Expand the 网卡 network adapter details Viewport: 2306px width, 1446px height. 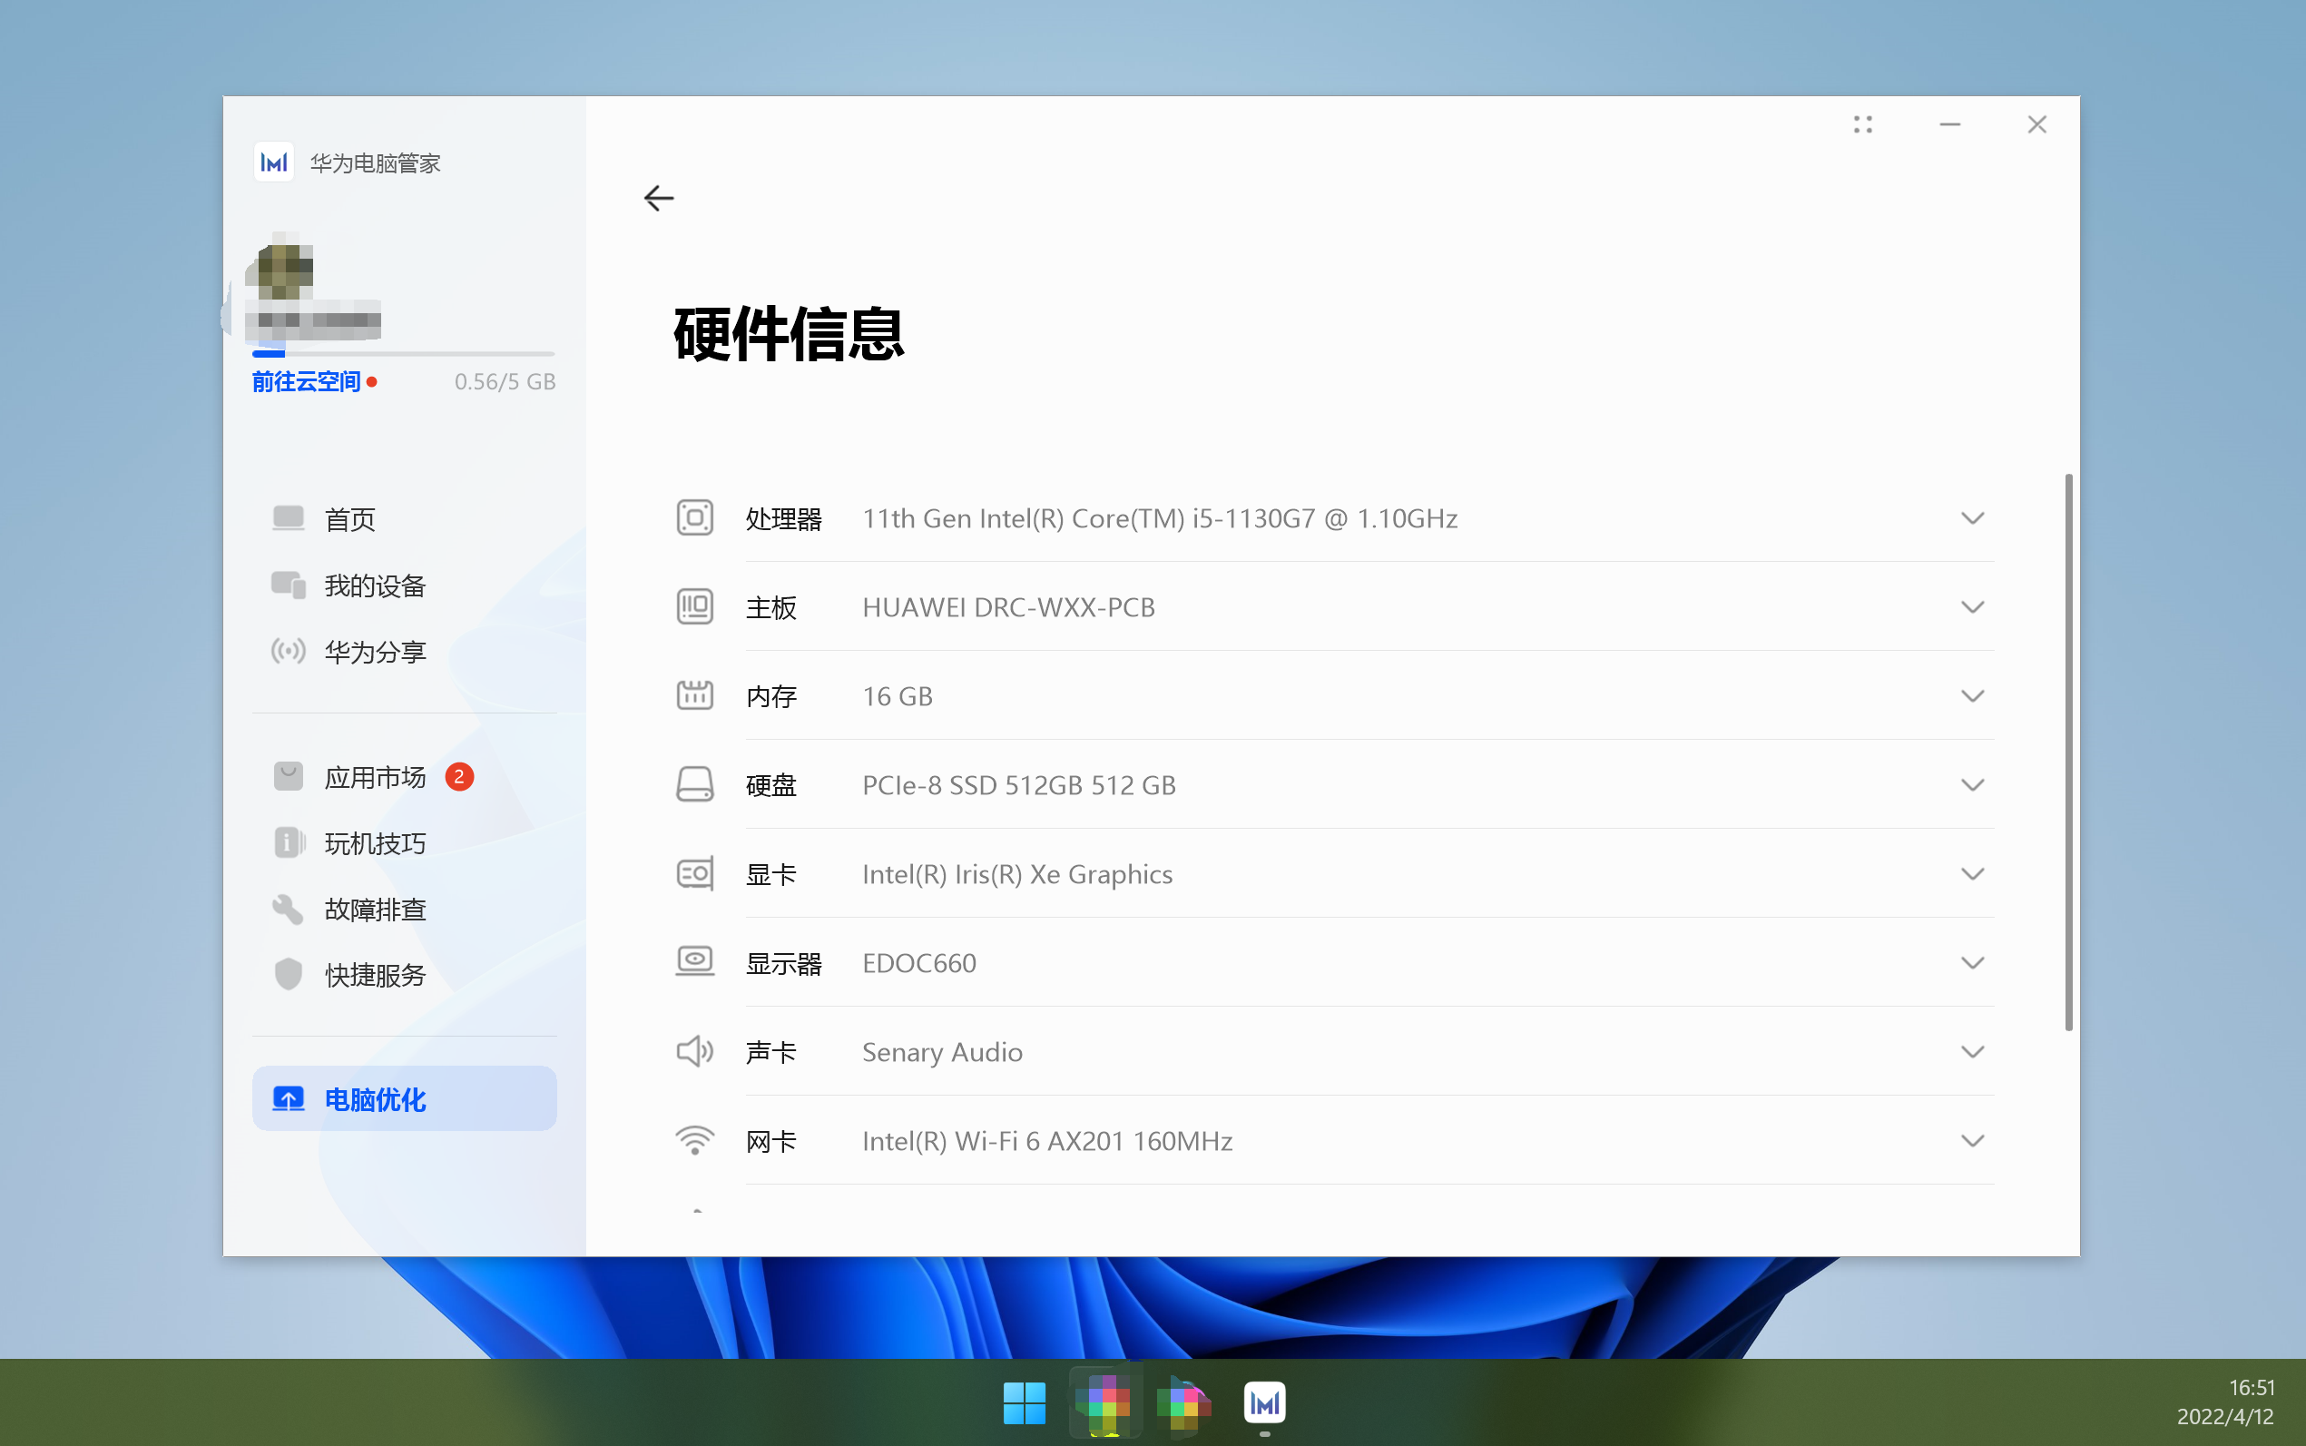pos(1972,1140)
